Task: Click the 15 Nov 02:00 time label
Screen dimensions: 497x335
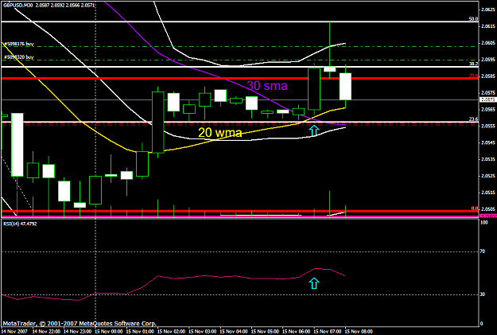Action: tap(171, 332)
